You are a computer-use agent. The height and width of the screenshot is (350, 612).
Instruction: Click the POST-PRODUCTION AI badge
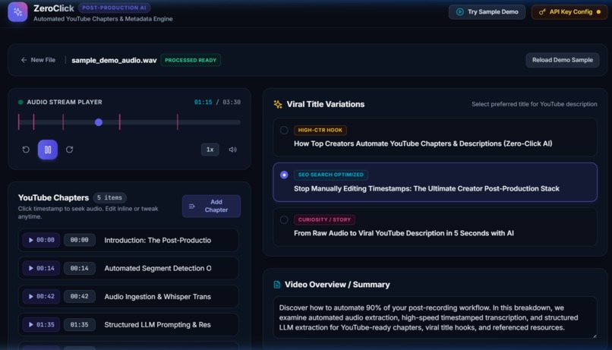click(x=114, y=8)
